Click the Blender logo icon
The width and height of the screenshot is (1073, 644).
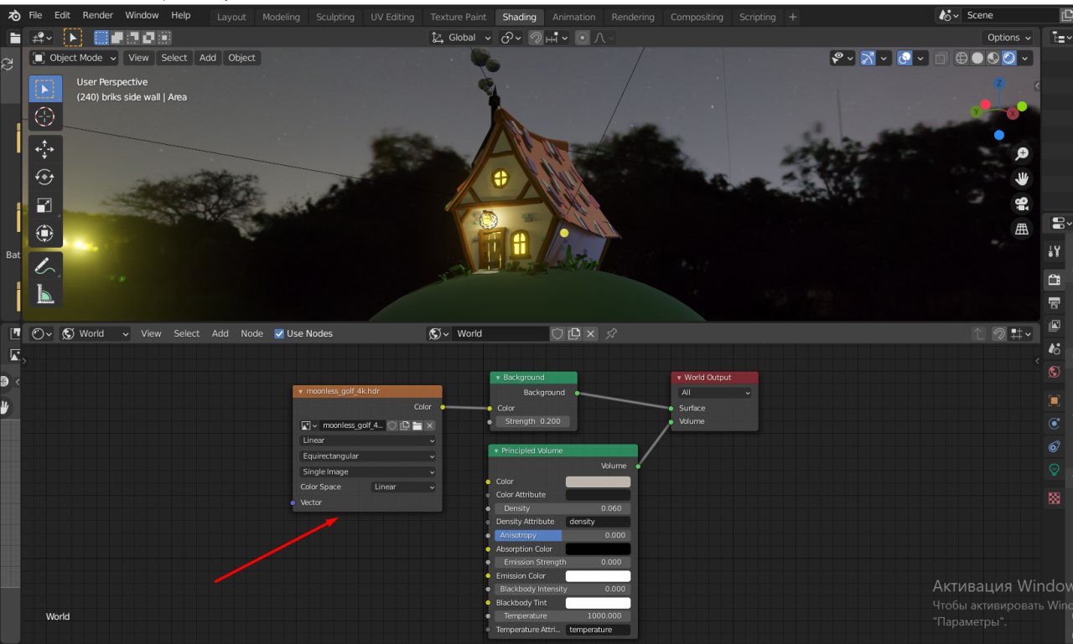pyautogui.click(x=14, y=15)
